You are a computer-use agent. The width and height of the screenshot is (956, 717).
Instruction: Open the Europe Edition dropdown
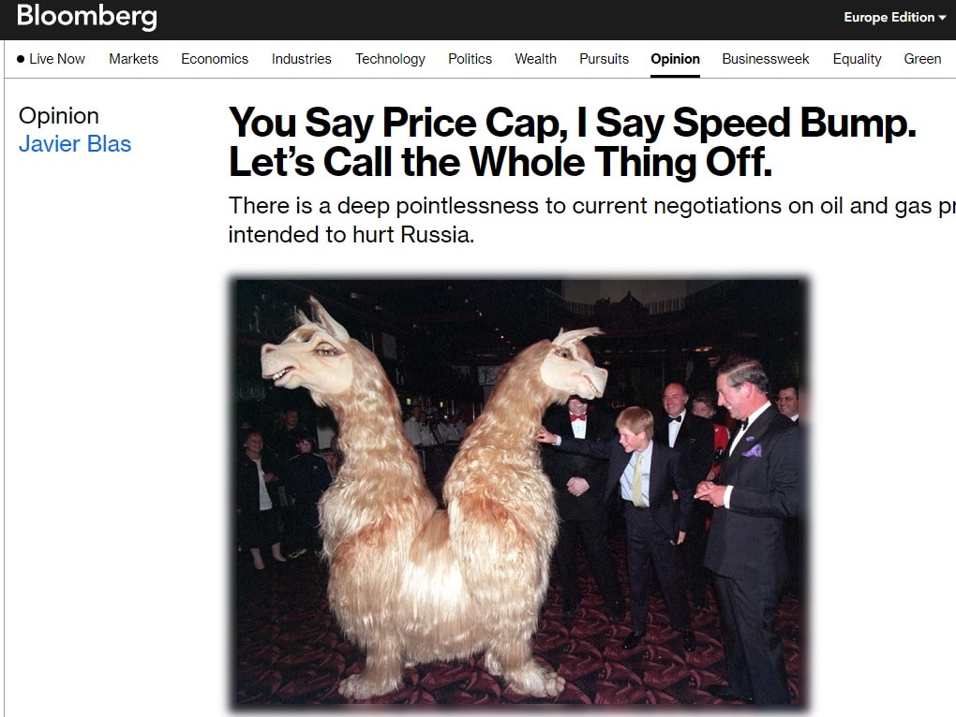pyautogui.click(x=894, y=17)
